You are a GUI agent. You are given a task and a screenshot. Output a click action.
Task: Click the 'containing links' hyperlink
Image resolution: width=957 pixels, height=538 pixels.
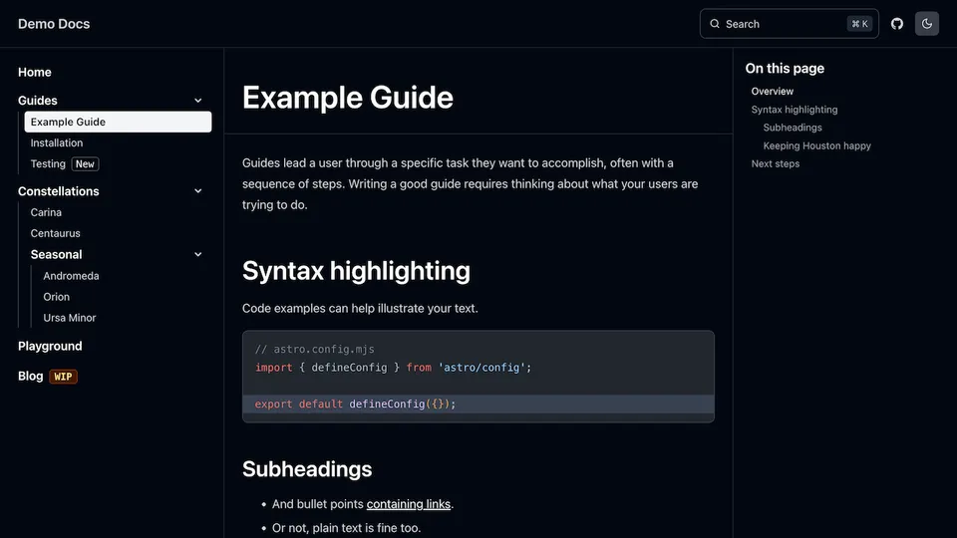(x=409, y=504)
